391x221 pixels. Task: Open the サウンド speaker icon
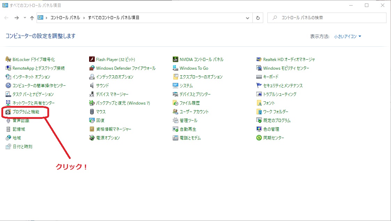point(92,86)
